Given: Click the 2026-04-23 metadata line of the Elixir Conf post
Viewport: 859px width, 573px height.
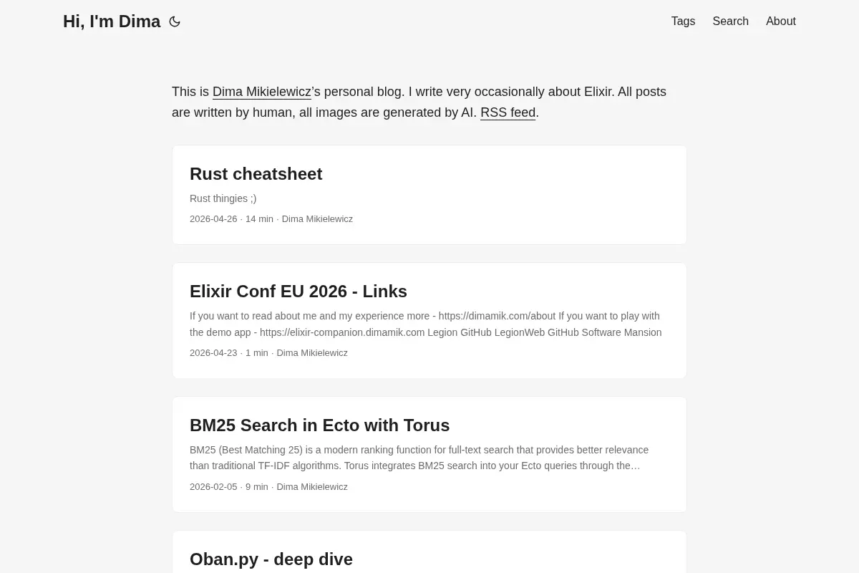Looking at the screenshot, I should tap(268, 353).
